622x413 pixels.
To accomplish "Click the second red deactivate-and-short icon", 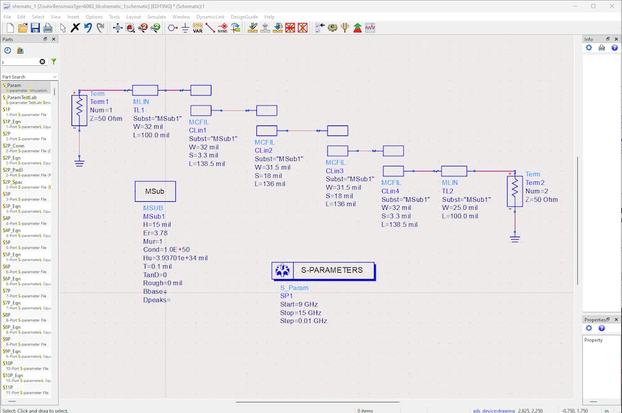I will click(x=303, y=28).
